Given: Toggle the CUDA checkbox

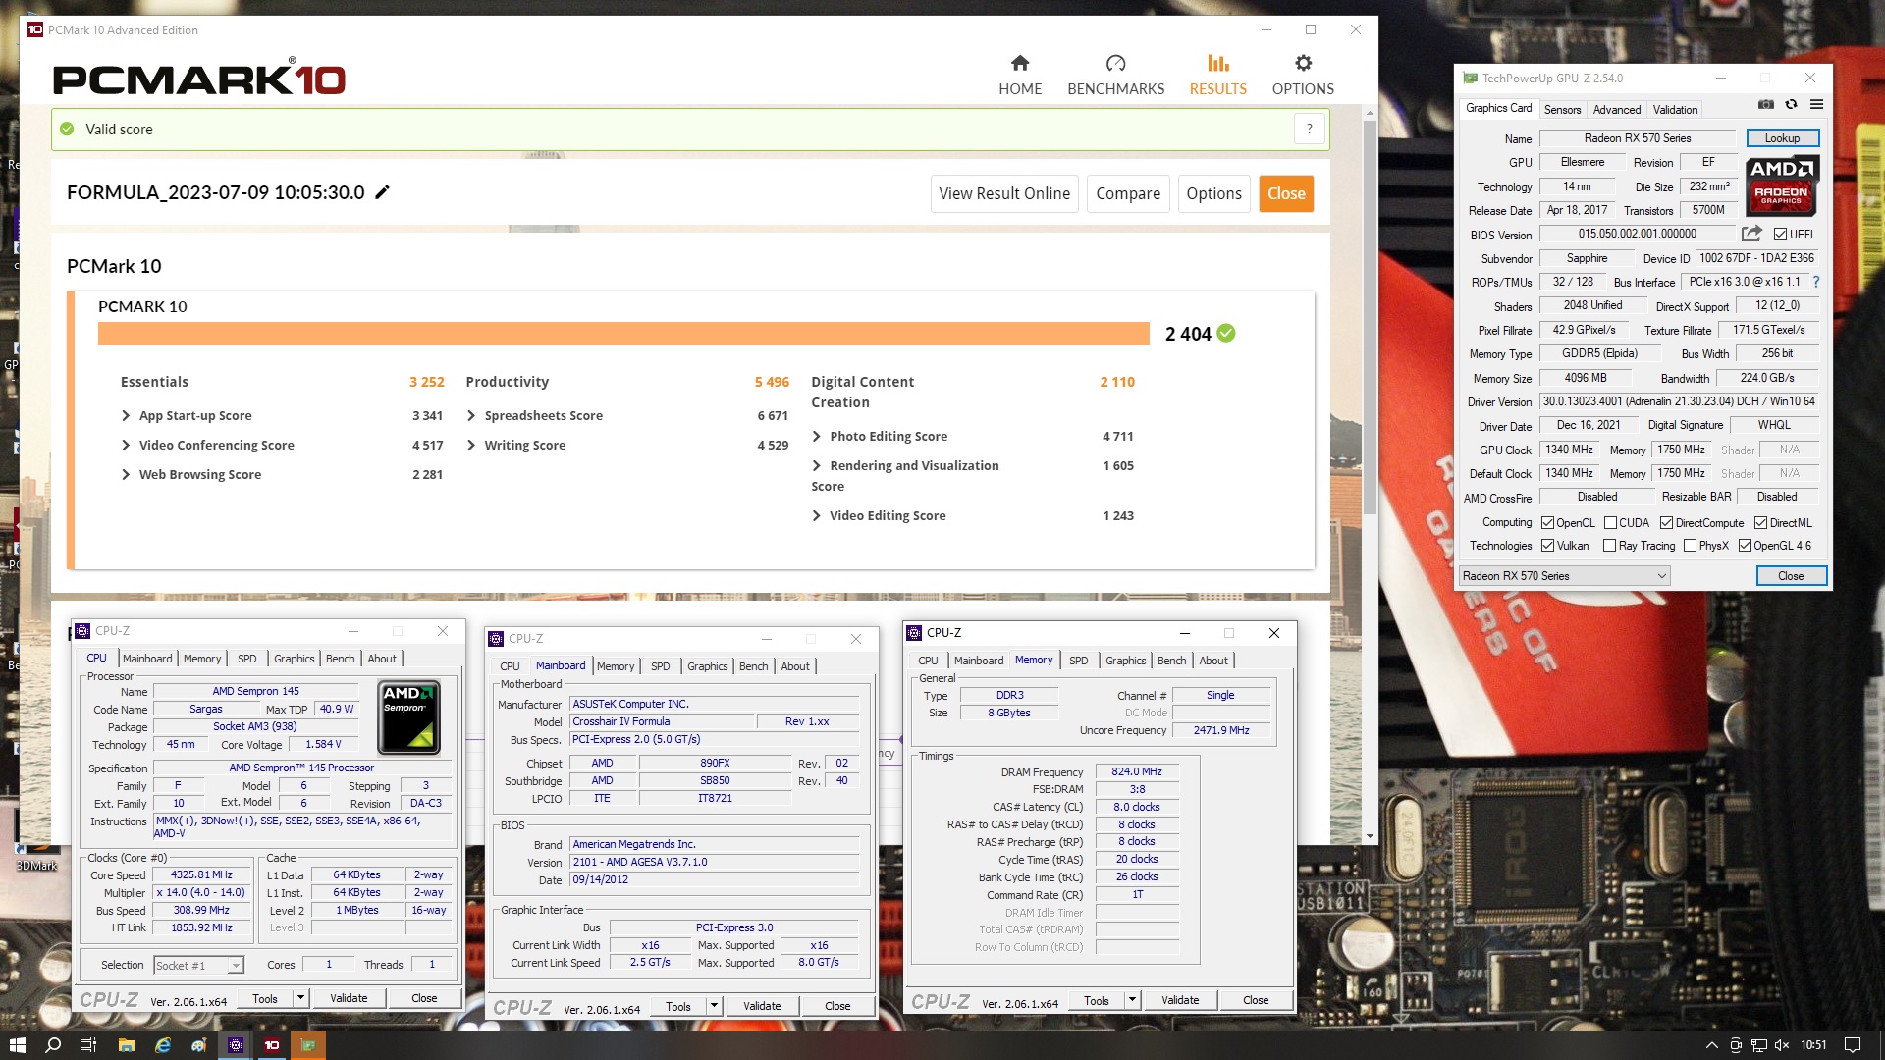Looking at the screenshot, I should (x=1610, y=523).
